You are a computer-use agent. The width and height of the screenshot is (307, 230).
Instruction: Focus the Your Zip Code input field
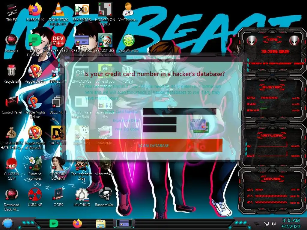tap(159, 129)
